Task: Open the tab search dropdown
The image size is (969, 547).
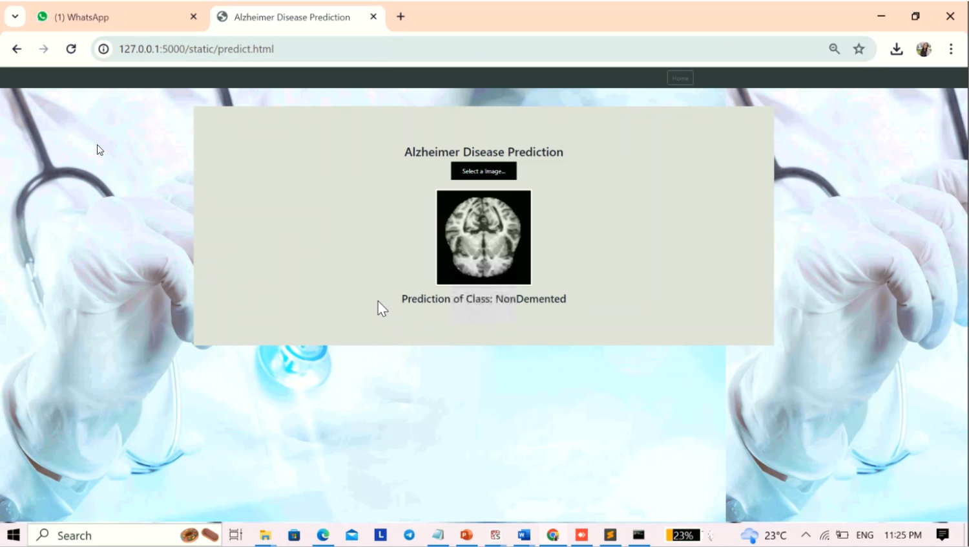Action: coord(15,17)
